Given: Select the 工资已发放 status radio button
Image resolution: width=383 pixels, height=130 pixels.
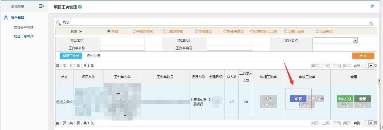Looking at the screenshot, I should click(285, 31).
